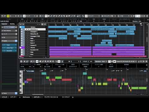Open the editor setup gear icon
The width and height of the screenshot is (149, 112).
147,62
